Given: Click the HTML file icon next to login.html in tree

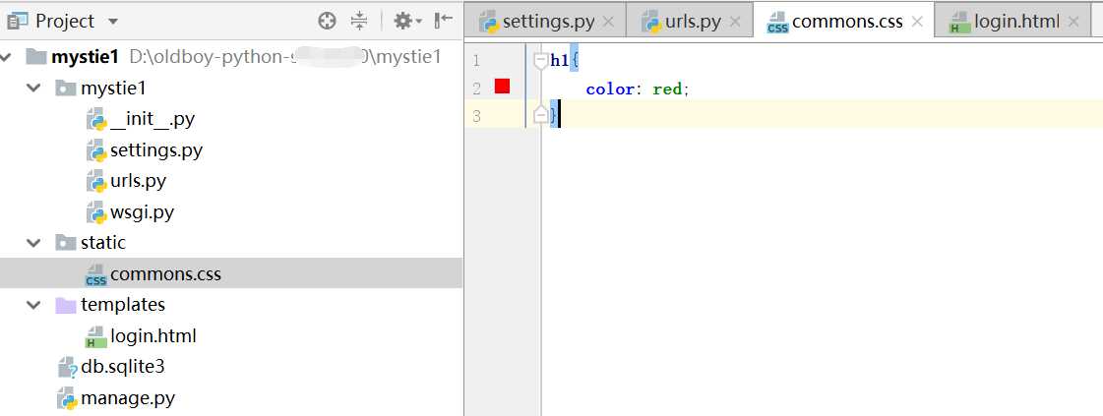Looking at the screenshot, I should pos(95,336).
